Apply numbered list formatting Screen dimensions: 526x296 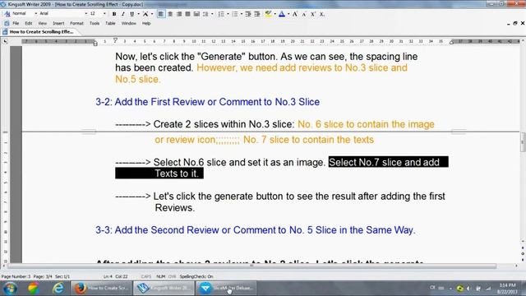click(221, 14)
